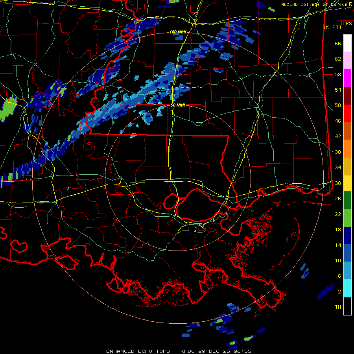The image size is (354, 354).
Task: Click the light pink 62 K FT legend swatch
Action: 347,61
